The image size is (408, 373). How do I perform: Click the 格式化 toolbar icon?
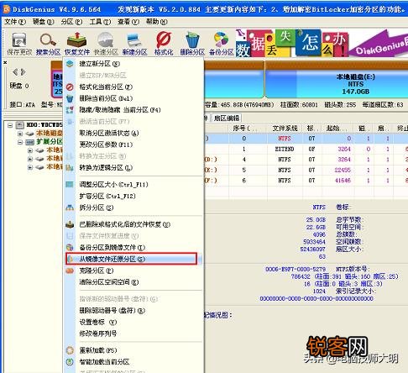tap(164, 44)
